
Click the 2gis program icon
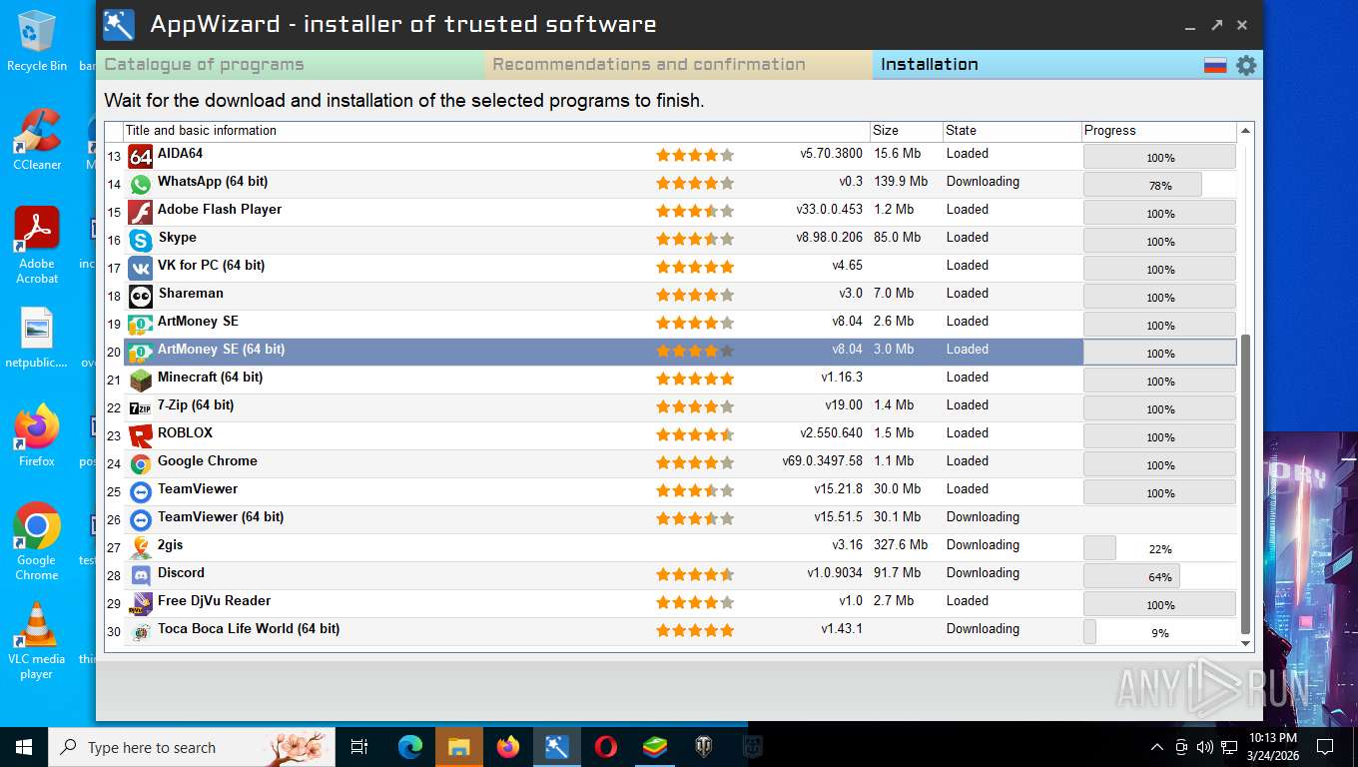click(141, 547)
